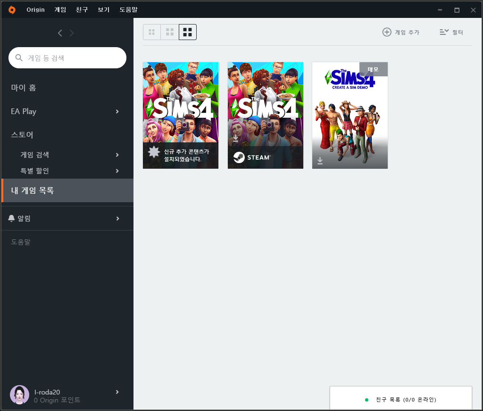Select 게임 검색 in sidebar
The image size is (483, 411).
coord(35,155)
